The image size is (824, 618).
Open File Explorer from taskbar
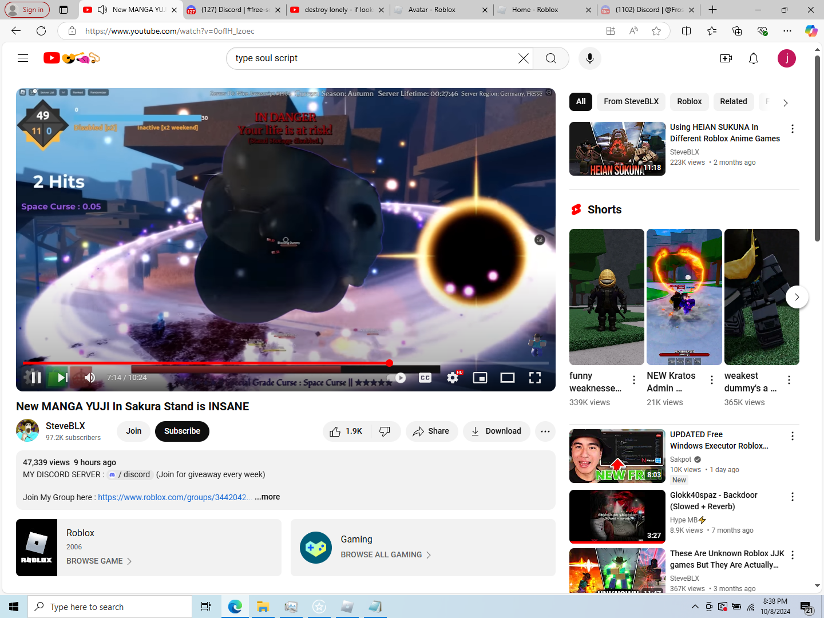(263, 607)
